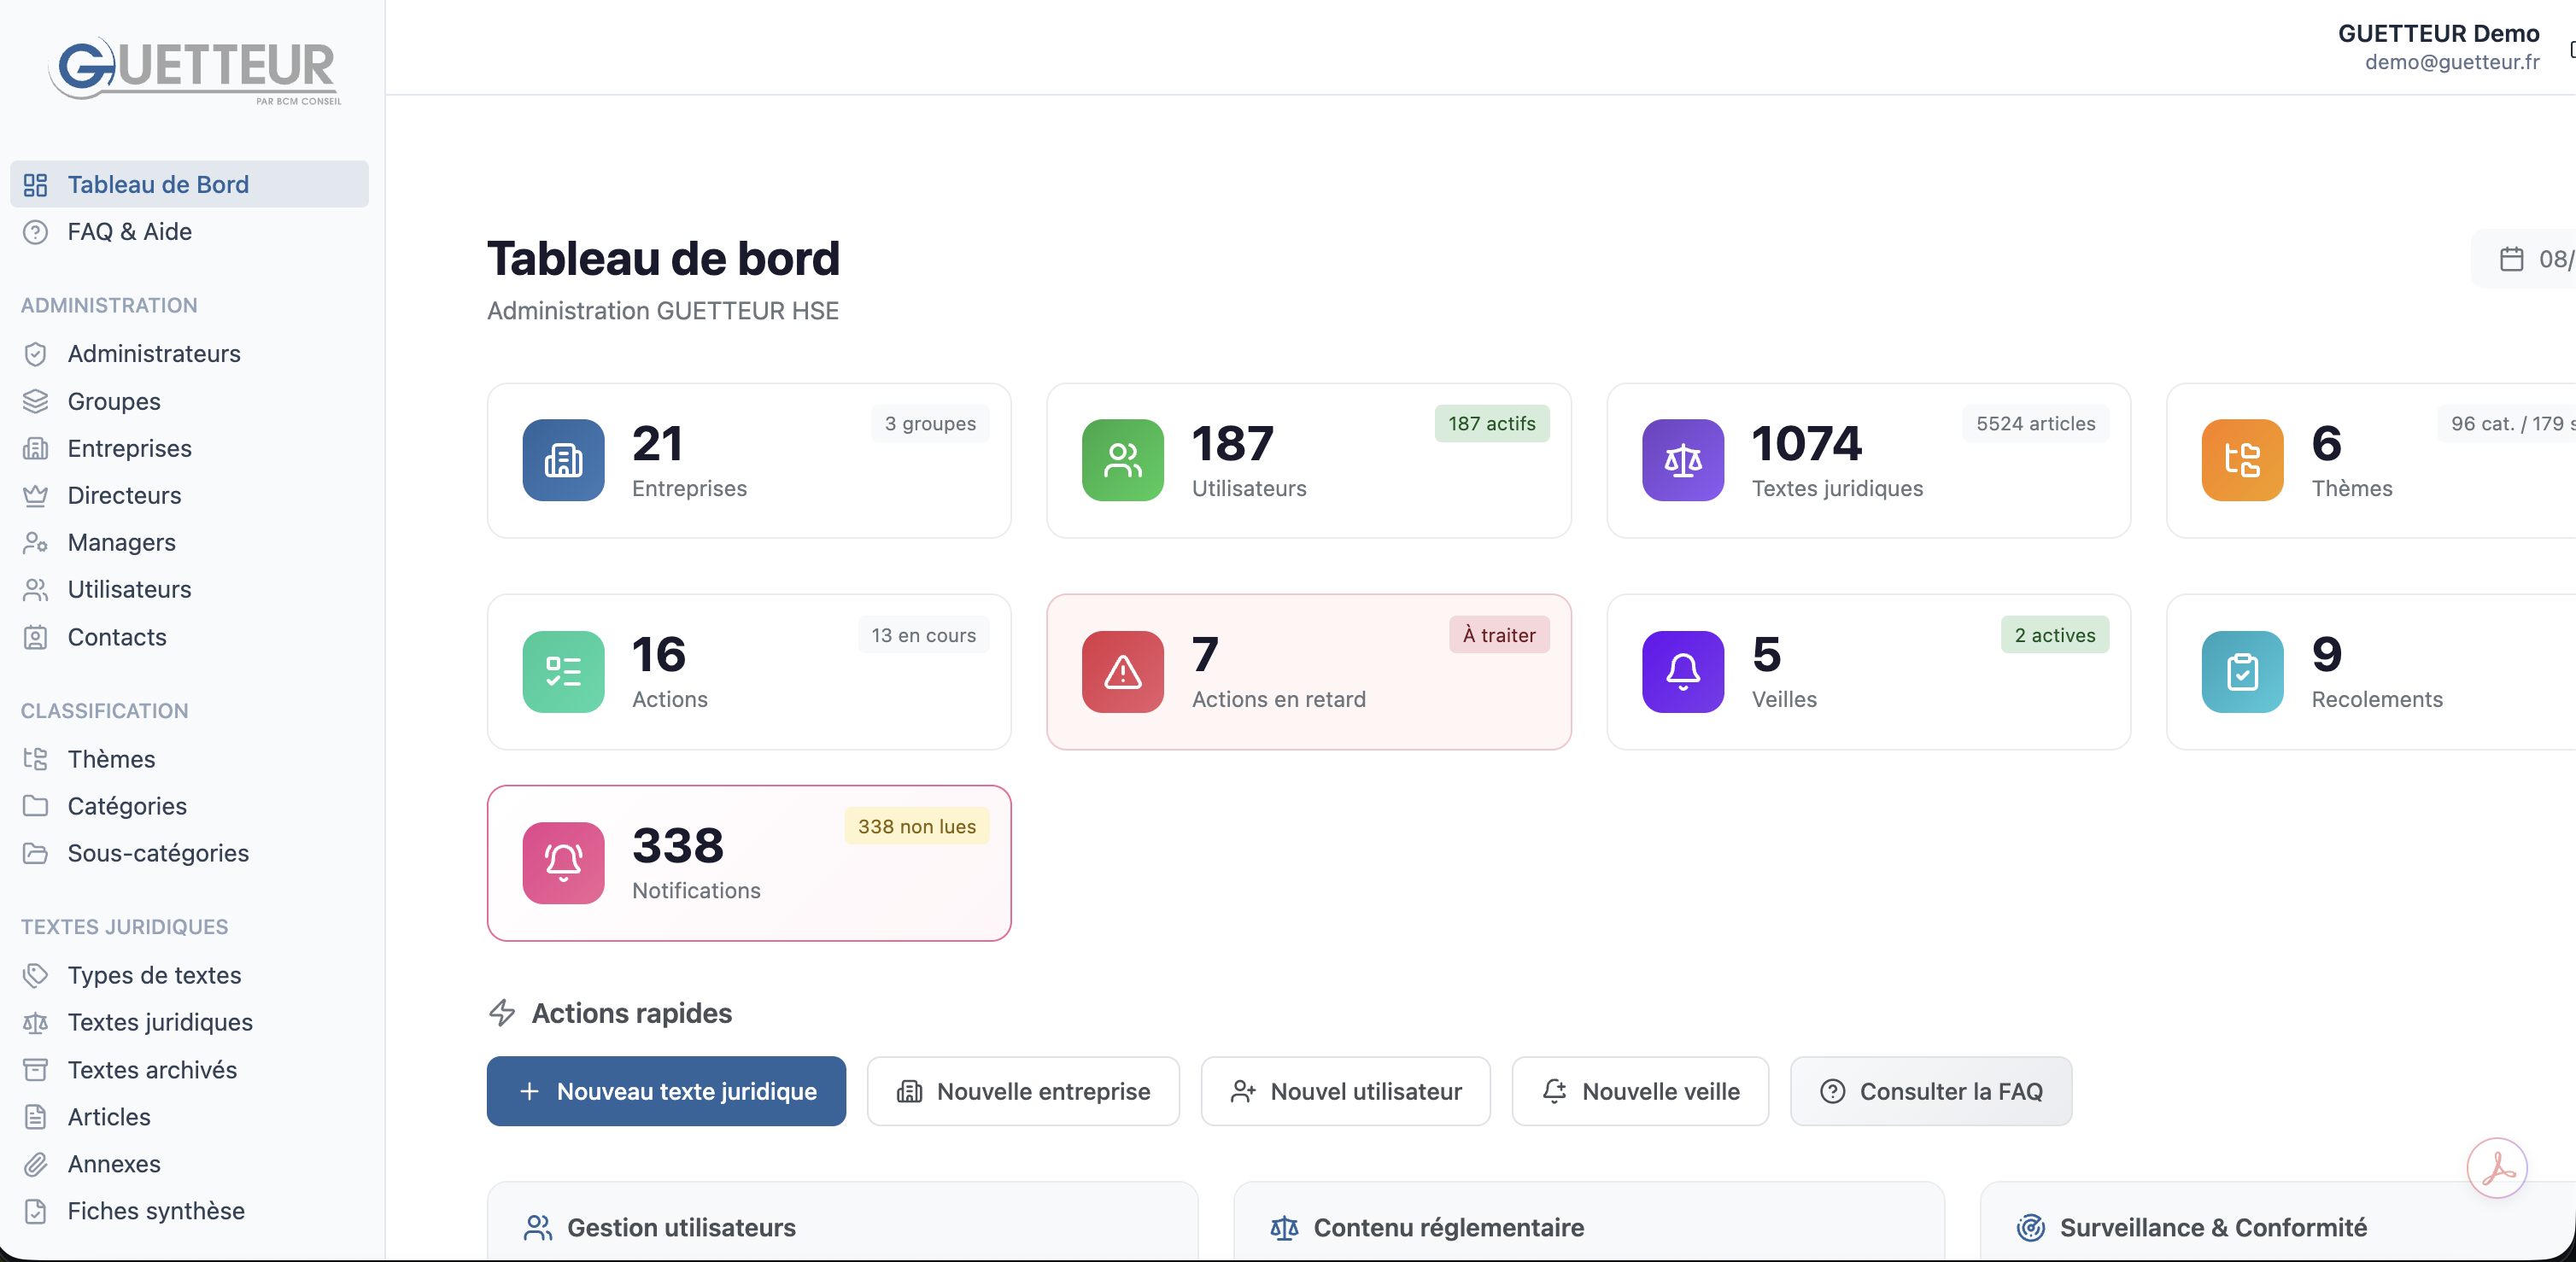Click the blue Entreprises building card icon
This screenshot has width=2576, height=1262.
(x=563, y=460)
